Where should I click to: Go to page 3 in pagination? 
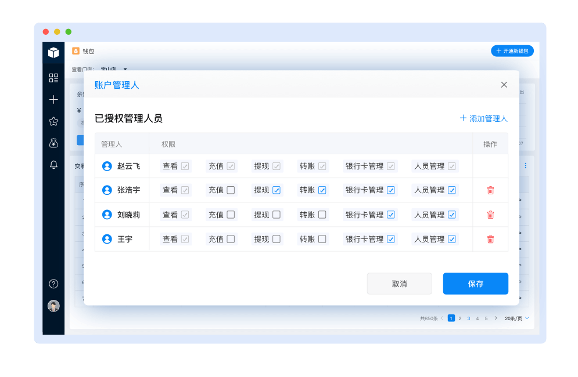469,318
